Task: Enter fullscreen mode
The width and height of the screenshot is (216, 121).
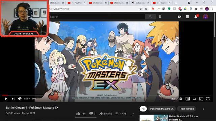Action: point(208,98)
